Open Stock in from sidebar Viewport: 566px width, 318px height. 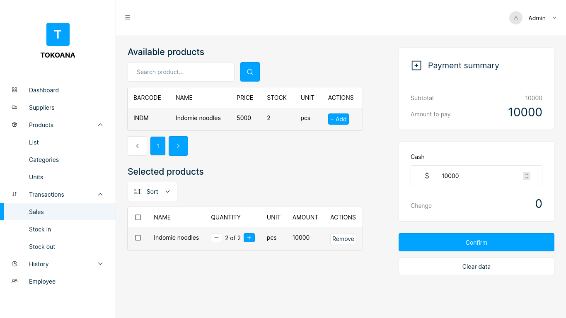tap(40, 229)
